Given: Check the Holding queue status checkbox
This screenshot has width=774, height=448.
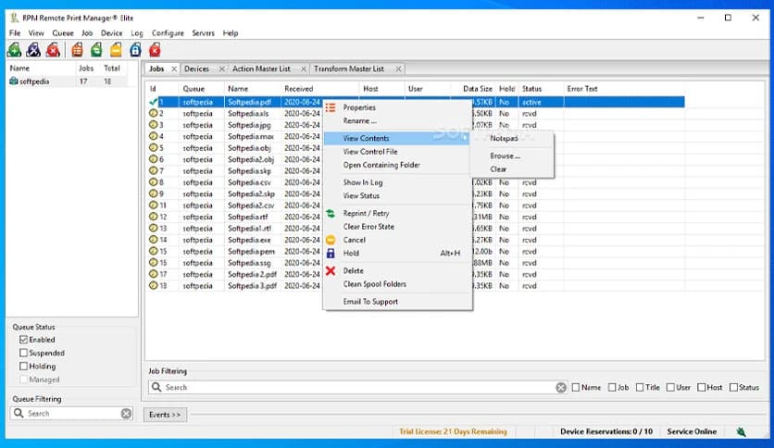Looking at the screenshot, I should tap(23, 367).
